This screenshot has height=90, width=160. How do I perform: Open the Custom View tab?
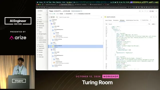pos(144,20)
